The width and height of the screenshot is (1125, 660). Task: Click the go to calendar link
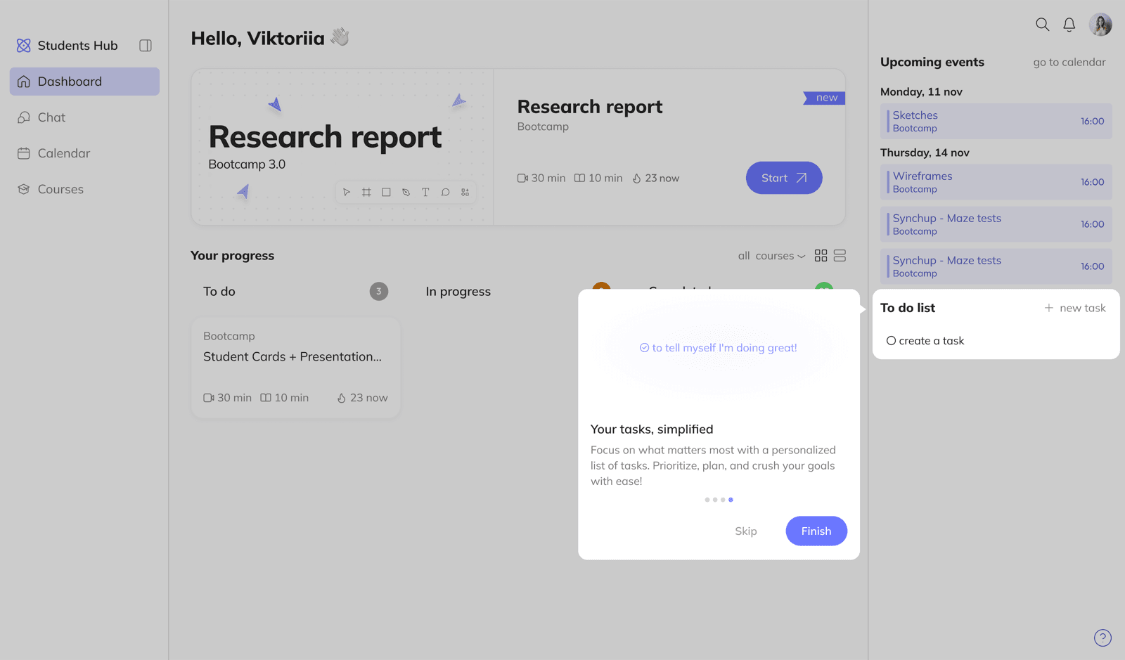[x=1069, y=62]
